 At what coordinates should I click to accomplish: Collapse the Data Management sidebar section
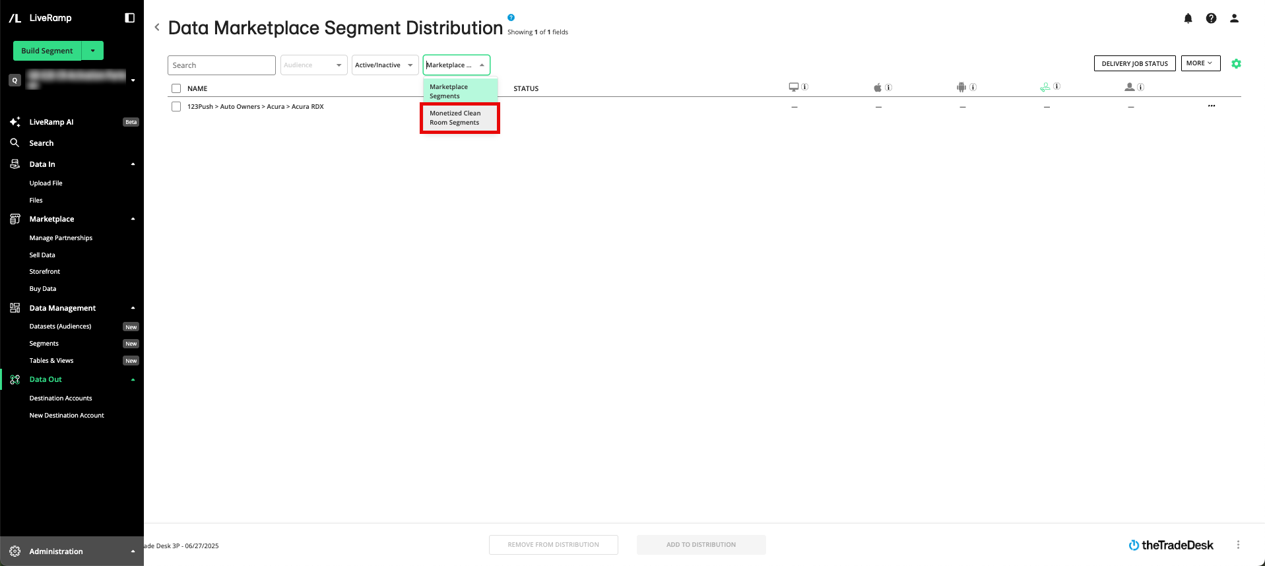tap(133, 308)
